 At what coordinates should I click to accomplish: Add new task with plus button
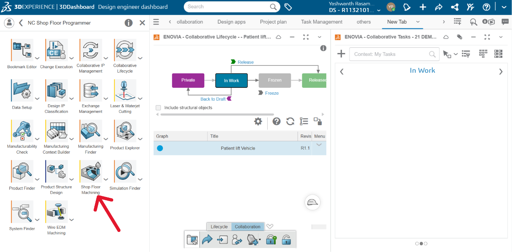pyautogui.click(x=341, y=54)
